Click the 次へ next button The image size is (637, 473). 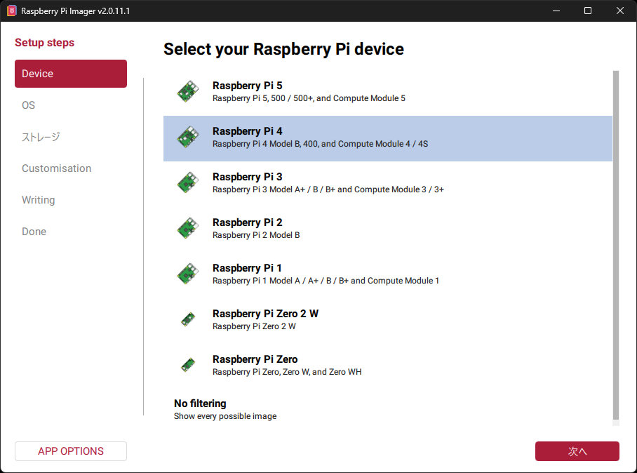pyautogui.click(x=577, y=451)
